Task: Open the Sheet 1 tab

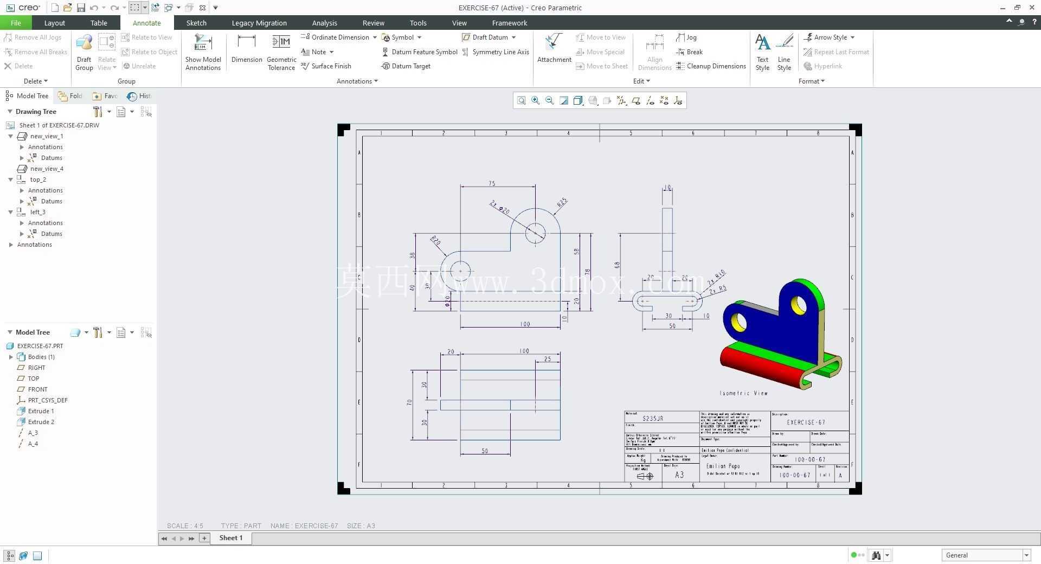Action: pos(230,538)
